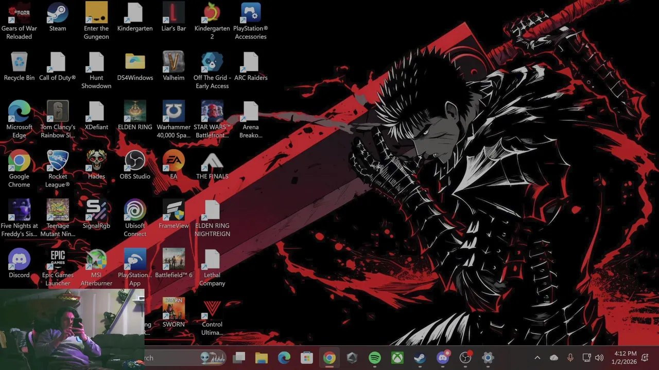Open Spotify from the taskbar
Screen dimensions: 659x370
tap(375, 358)
